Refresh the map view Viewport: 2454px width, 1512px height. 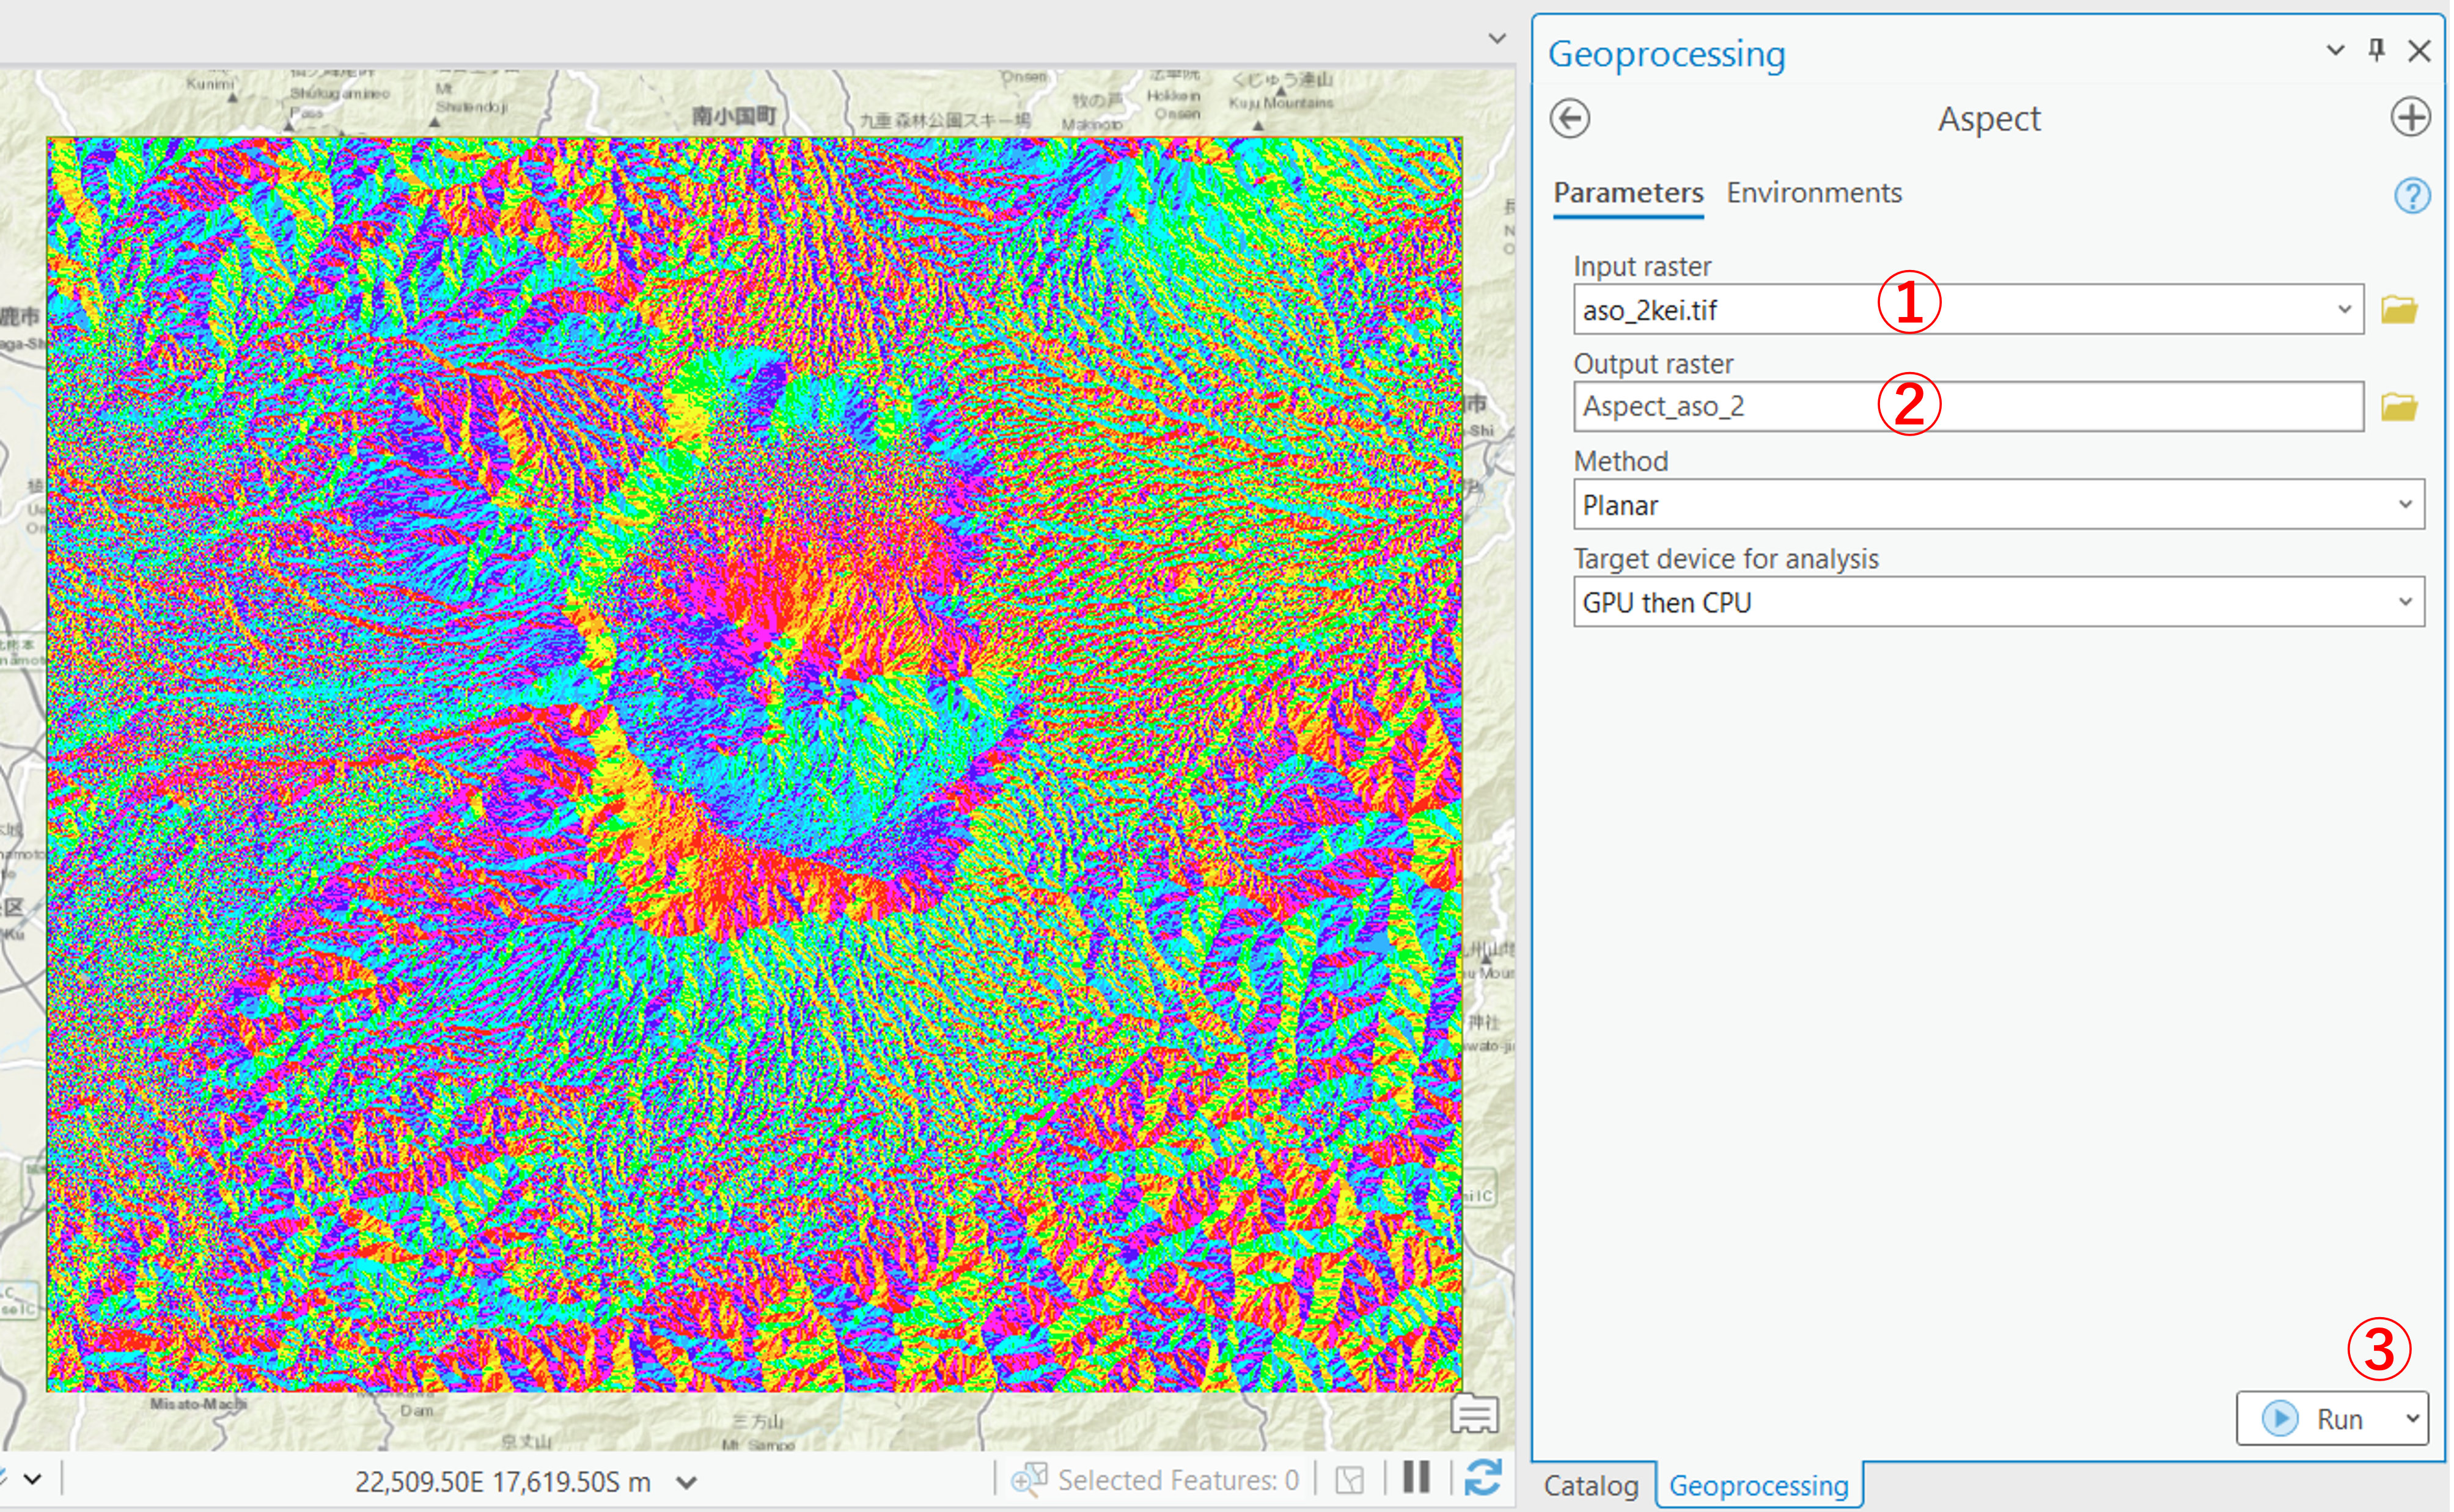(x=1483, y=1477)
